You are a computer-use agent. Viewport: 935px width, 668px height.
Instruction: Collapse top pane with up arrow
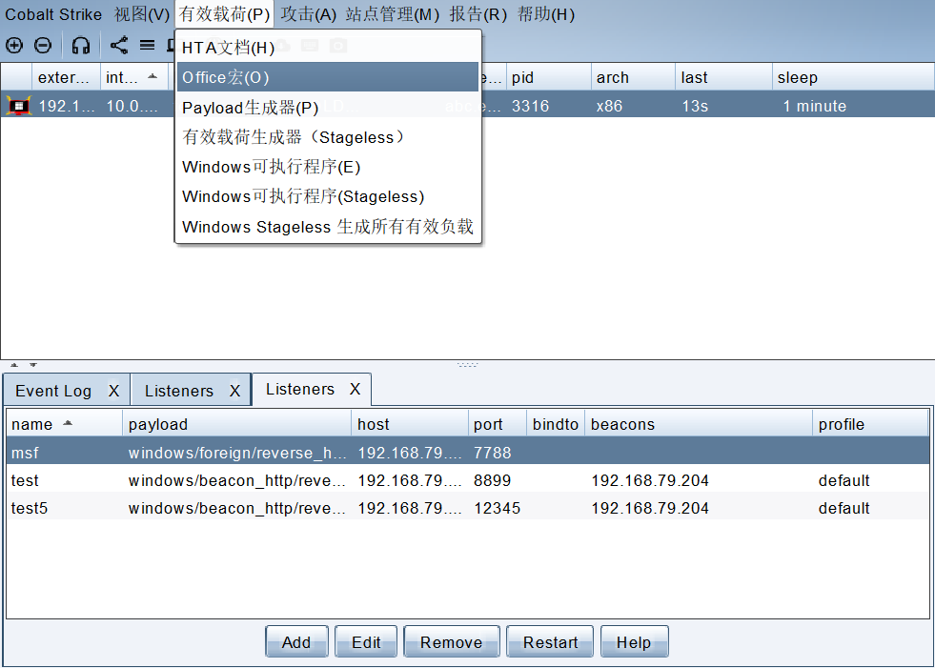click(x=14, y=365)
